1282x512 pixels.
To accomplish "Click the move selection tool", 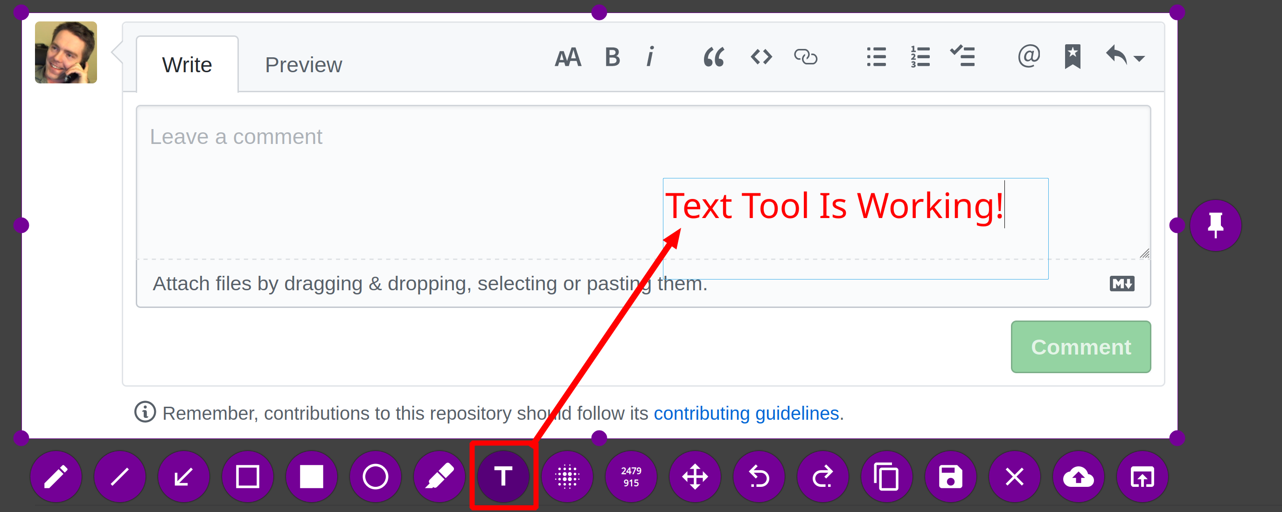I will pyautogui.click(x=695, y=477).
